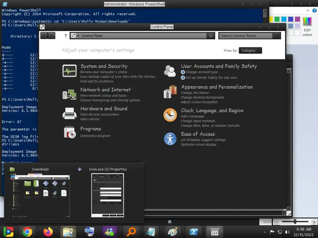Click the up-one-level arrow in Control Panel
318x238 pixels.
click(x=66, y=36)
